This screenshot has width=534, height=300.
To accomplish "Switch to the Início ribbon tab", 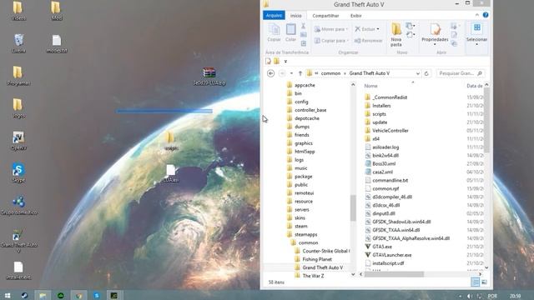I will (296, 16).
